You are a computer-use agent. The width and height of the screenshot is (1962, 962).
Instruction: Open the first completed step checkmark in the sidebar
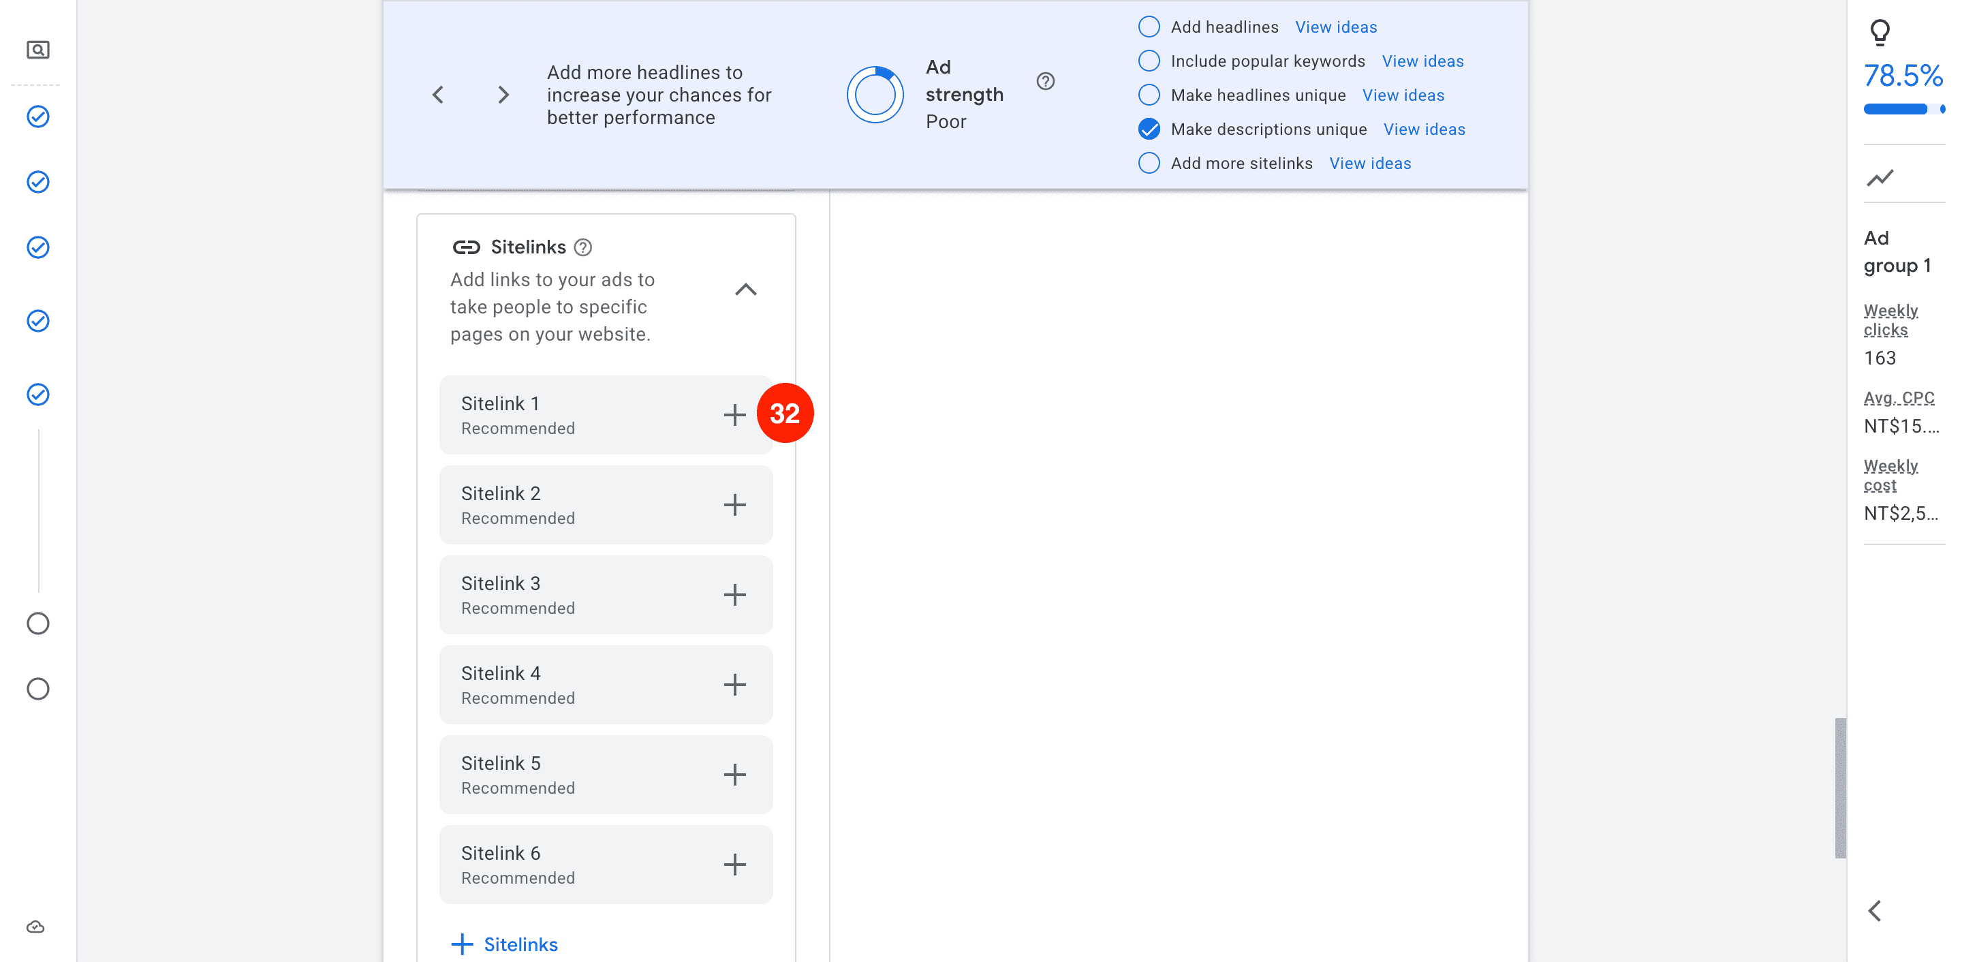[x=38, y=117]
